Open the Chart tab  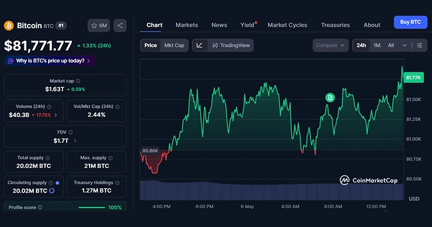point(155,25)
